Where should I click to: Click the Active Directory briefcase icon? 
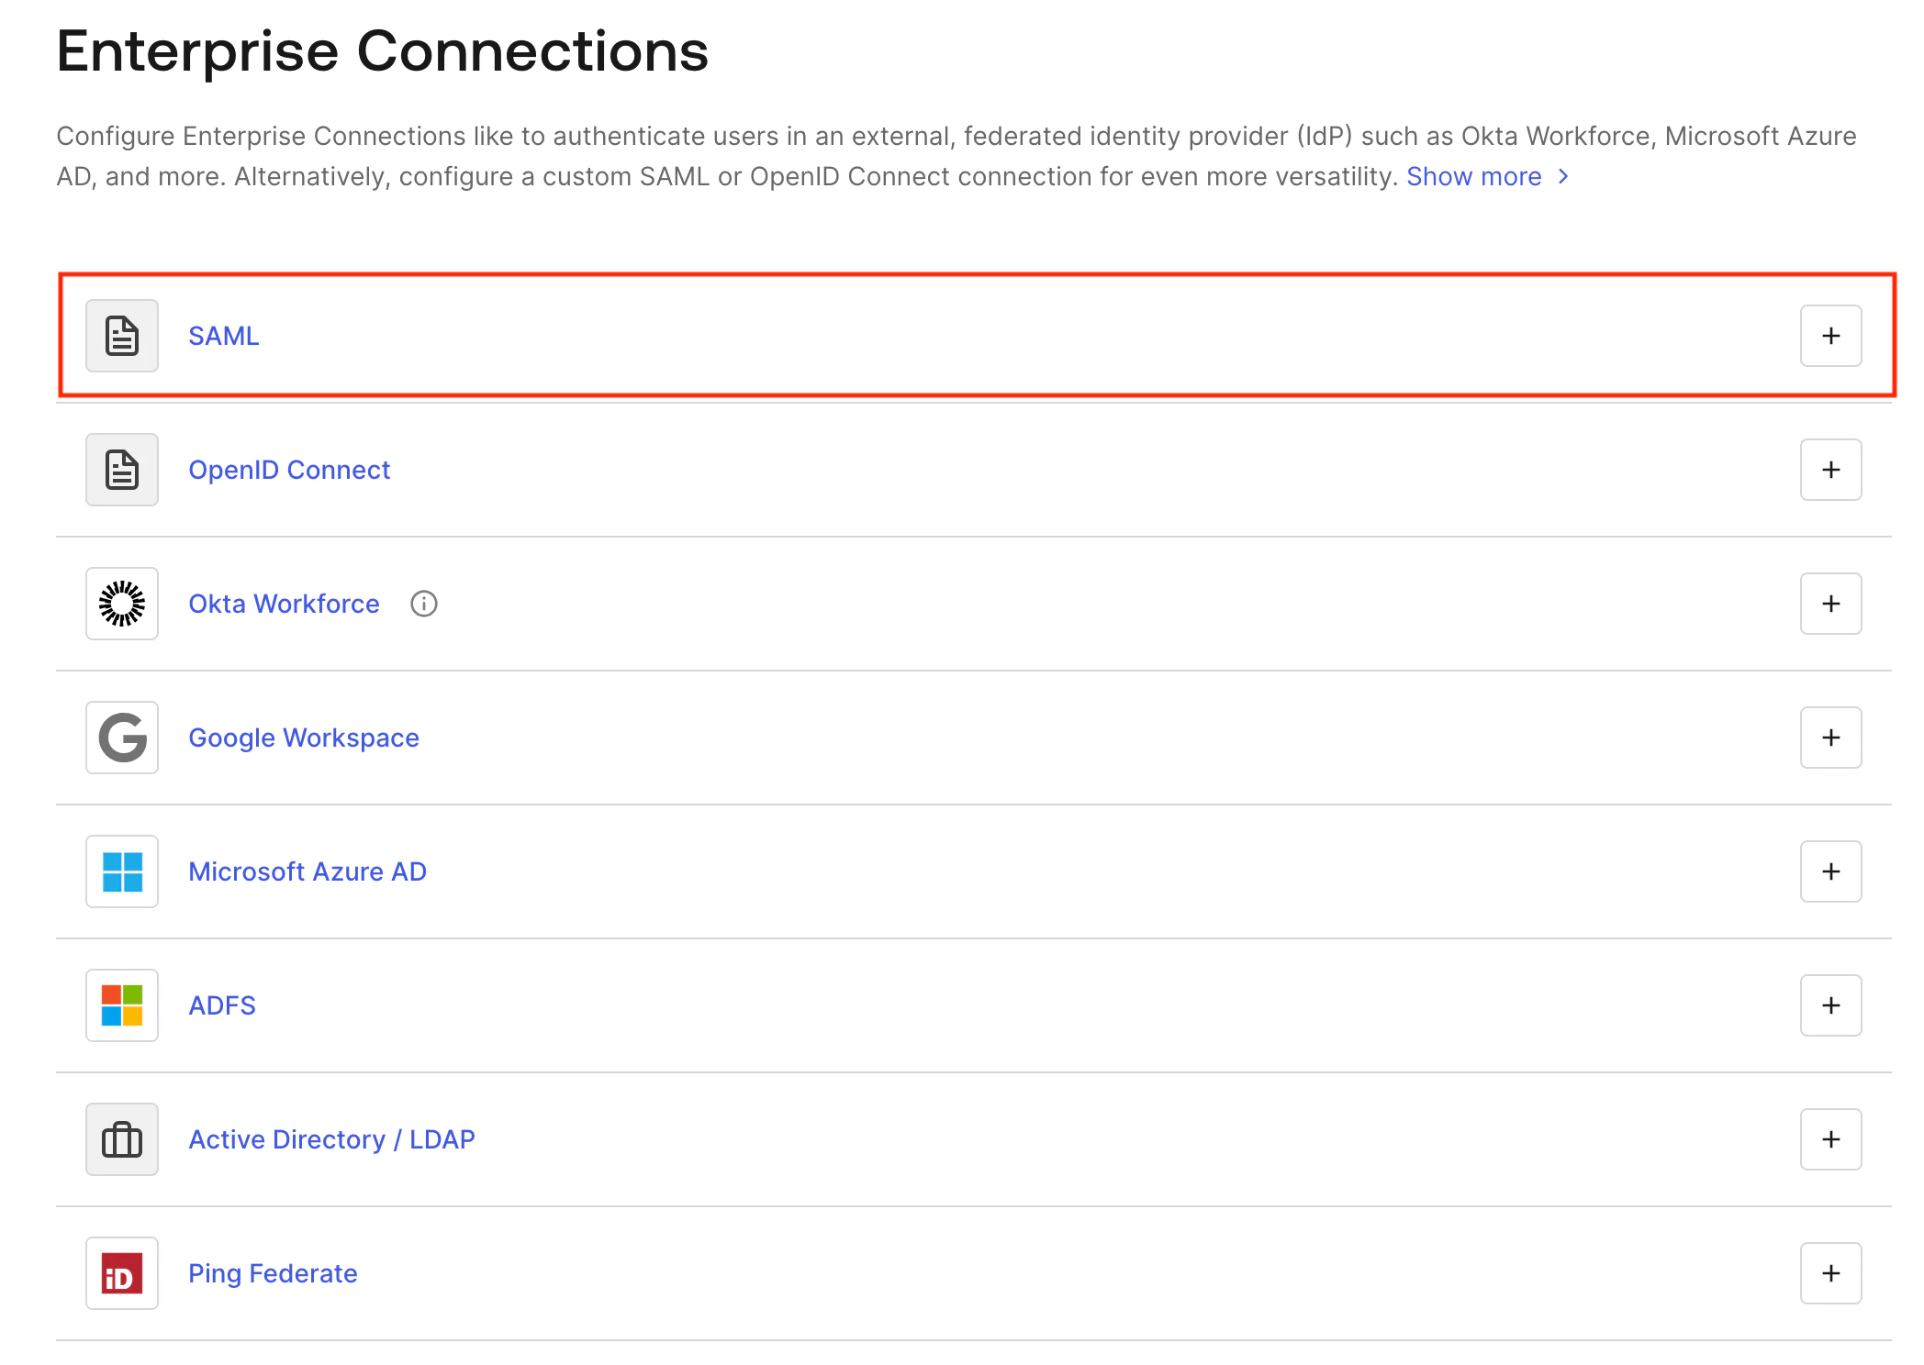[x=122, y=1139]
